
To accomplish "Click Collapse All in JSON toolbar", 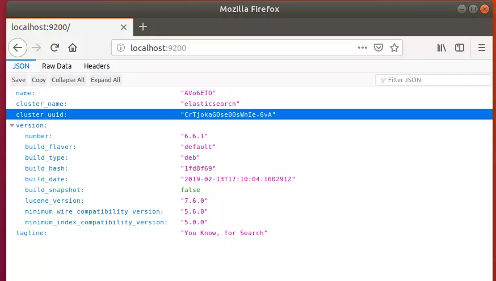I will pyautogui.click(x=68, y=80).
